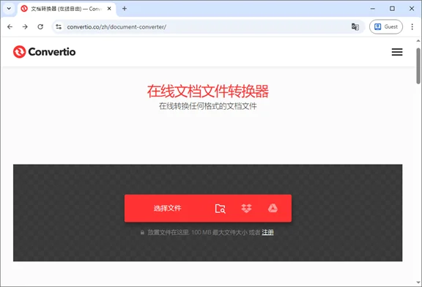Open a new browser tab
The height and width of the screenshot is (287, 422).
click(125, 9)
